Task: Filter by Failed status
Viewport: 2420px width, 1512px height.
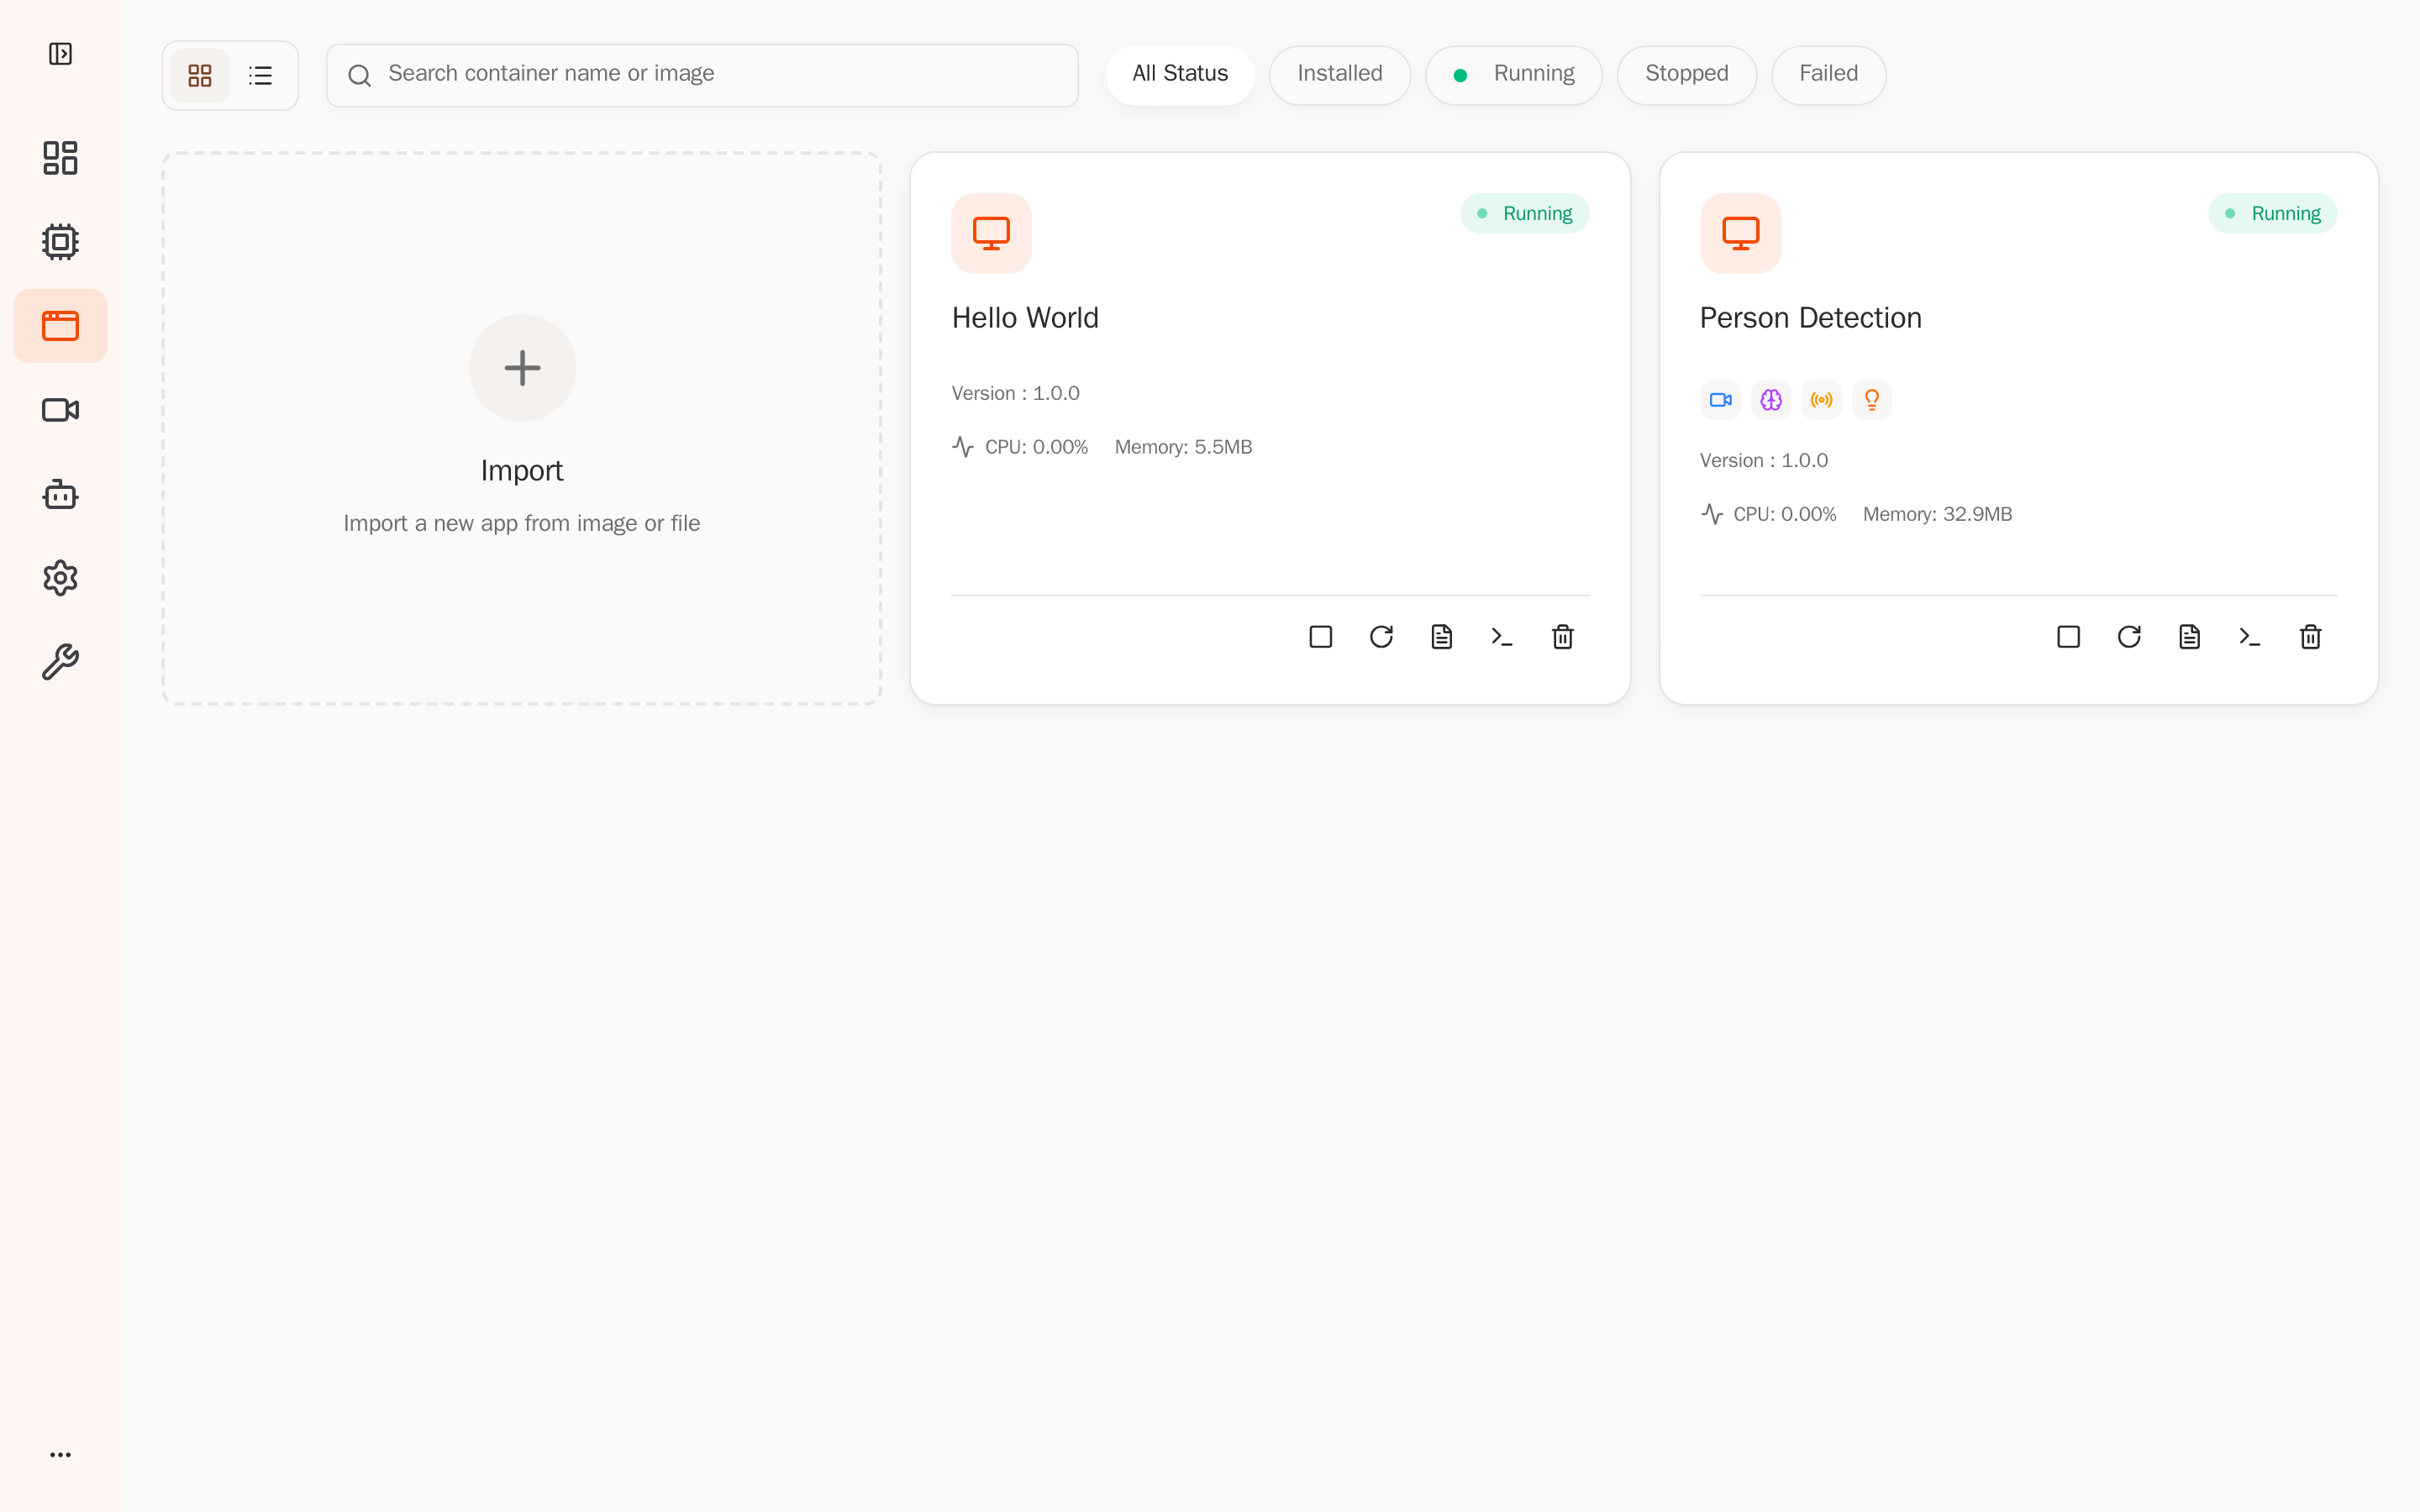Action: pos(1829,75)
